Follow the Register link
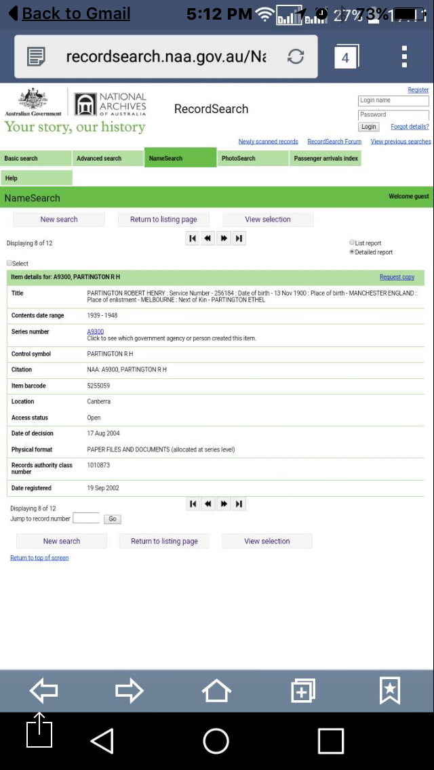 click(418, 90)
